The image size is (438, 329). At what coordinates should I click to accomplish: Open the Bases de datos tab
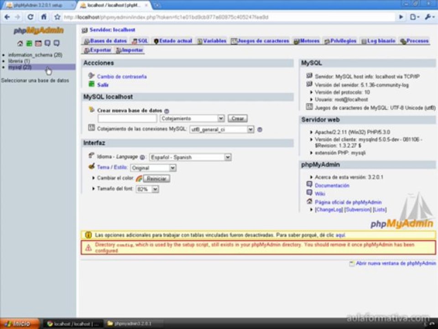(x=105, y=41)
